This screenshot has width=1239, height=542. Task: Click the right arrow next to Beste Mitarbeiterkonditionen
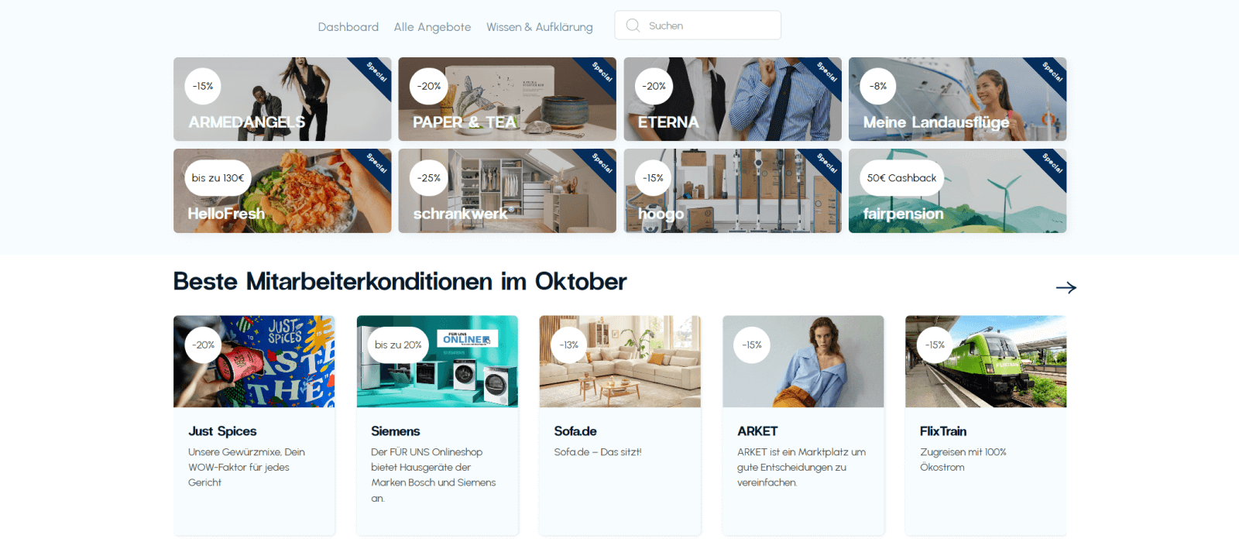click(1066, 287)
